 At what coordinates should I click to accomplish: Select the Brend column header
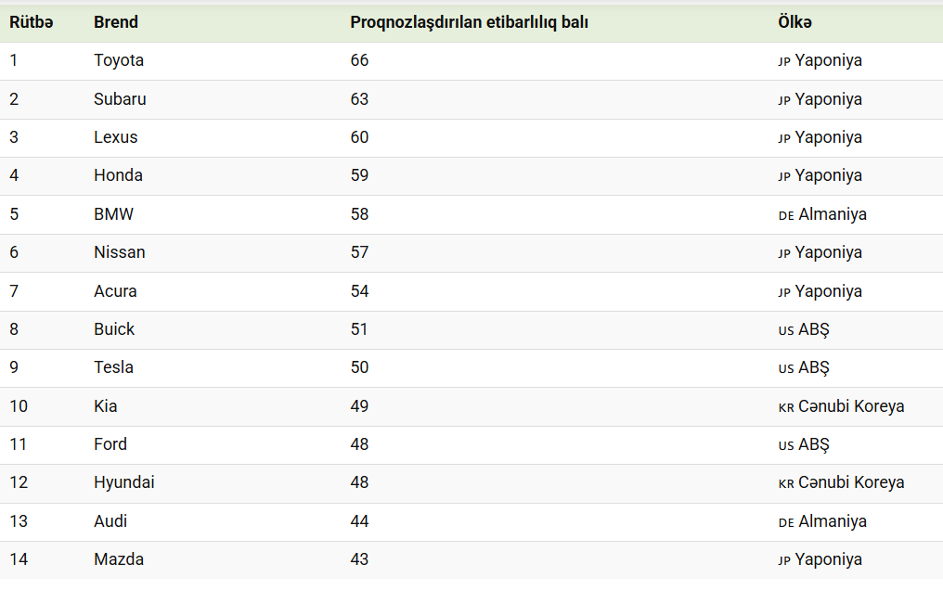tap(116, 22)
